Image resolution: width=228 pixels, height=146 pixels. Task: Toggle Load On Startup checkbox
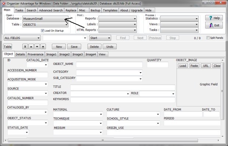click(42, 30)
